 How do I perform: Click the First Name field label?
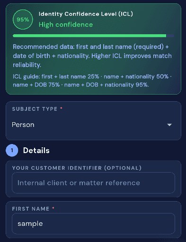[31, 209]
